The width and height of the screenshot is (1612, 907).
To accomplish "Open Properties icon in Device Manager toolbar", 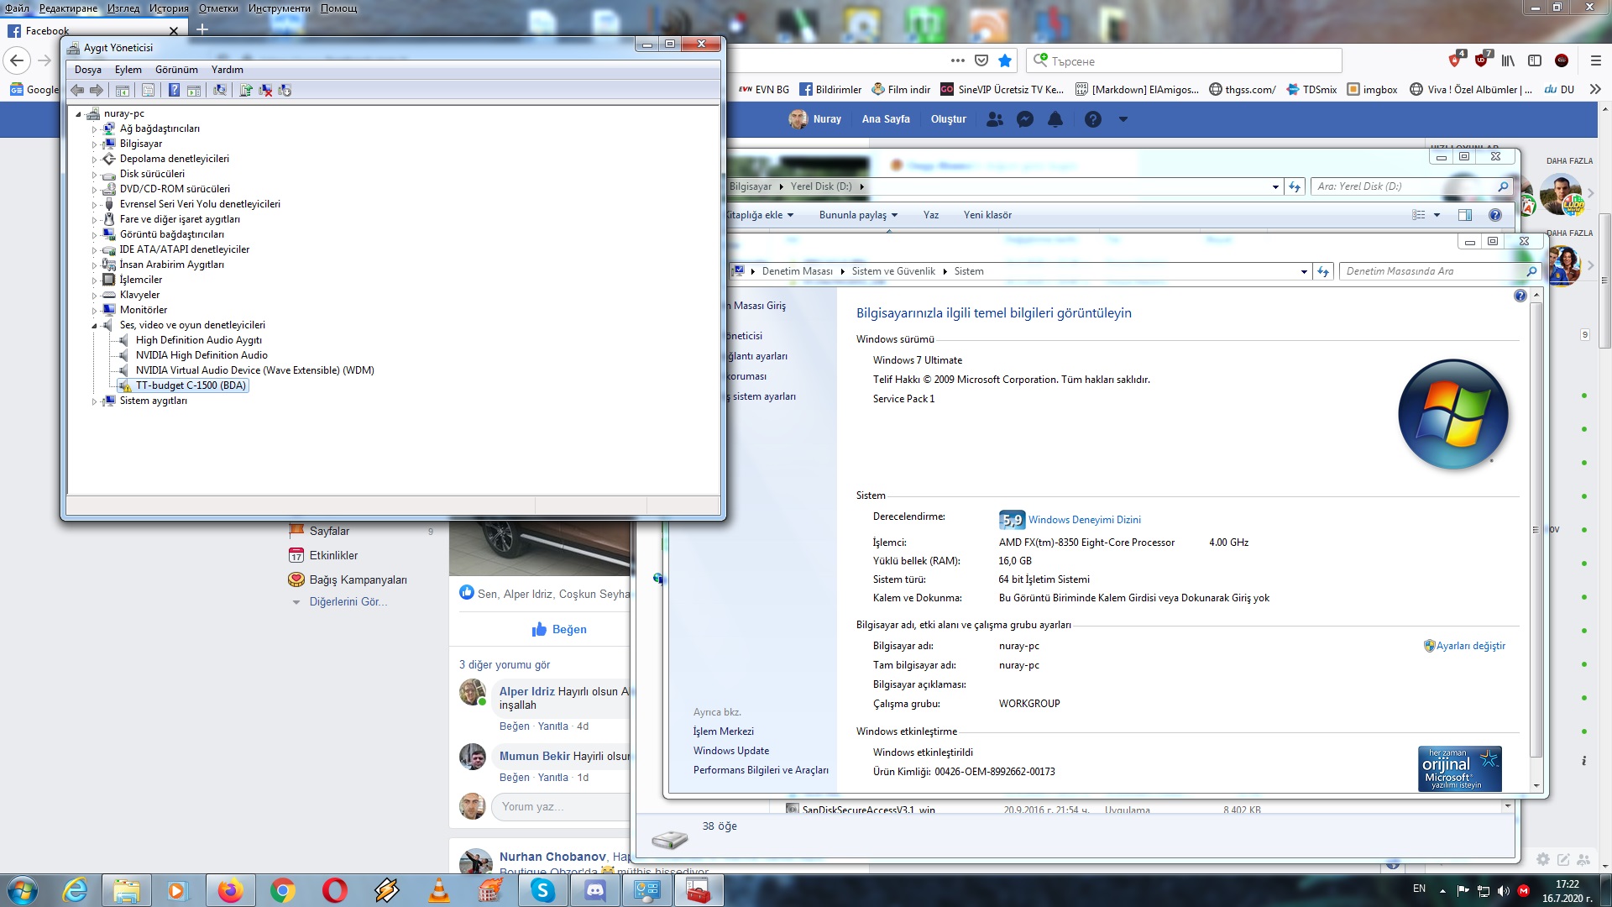I will tap(149, 90).
